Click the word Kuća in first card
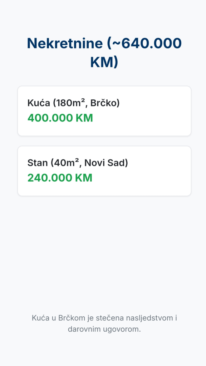206x366 pixels. (x=39, y=103)
